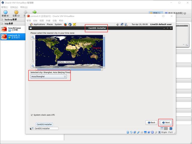Expand the hadoop集群 VM group
Screen dimensions: 192x144
click(x=2, y=19)
